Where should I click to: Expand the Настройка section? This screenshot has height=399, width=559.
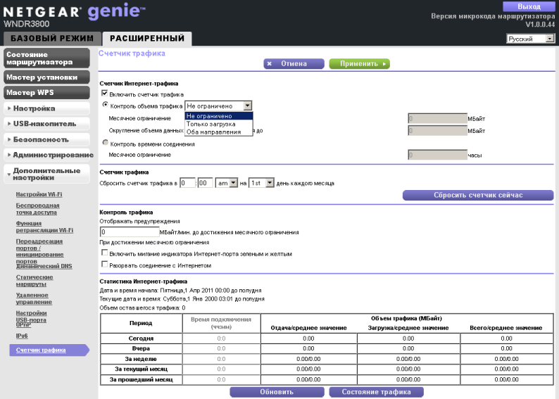point(46,108)
